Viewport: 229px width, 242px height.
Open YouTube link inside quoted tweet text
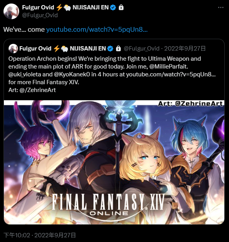click(171, 74)
